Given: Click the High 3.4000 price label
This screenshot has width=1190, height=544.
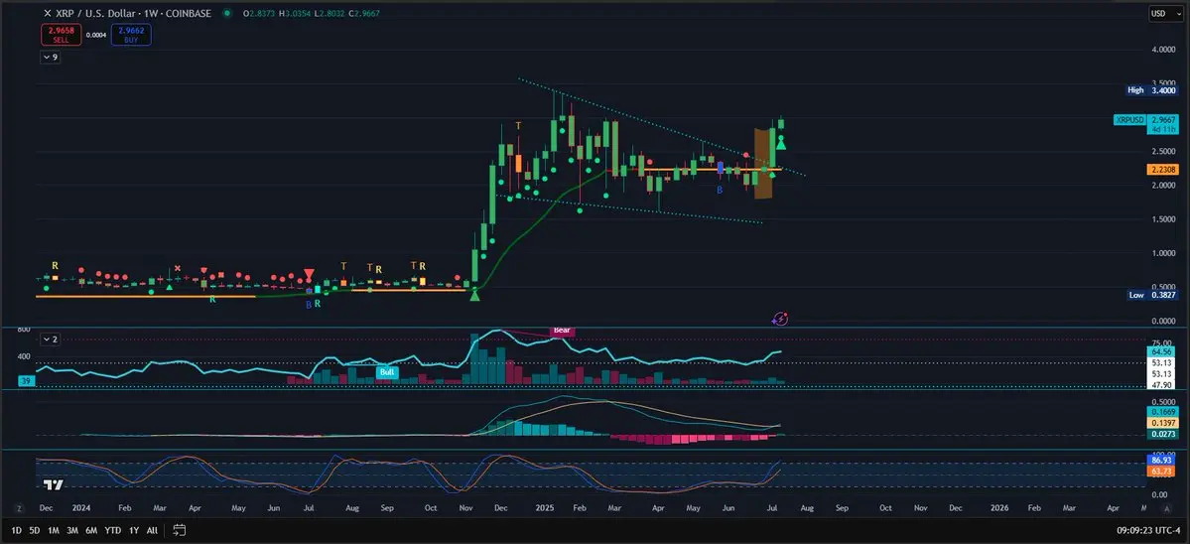Looking at the screenshot, I should (x=1152, y=90).
